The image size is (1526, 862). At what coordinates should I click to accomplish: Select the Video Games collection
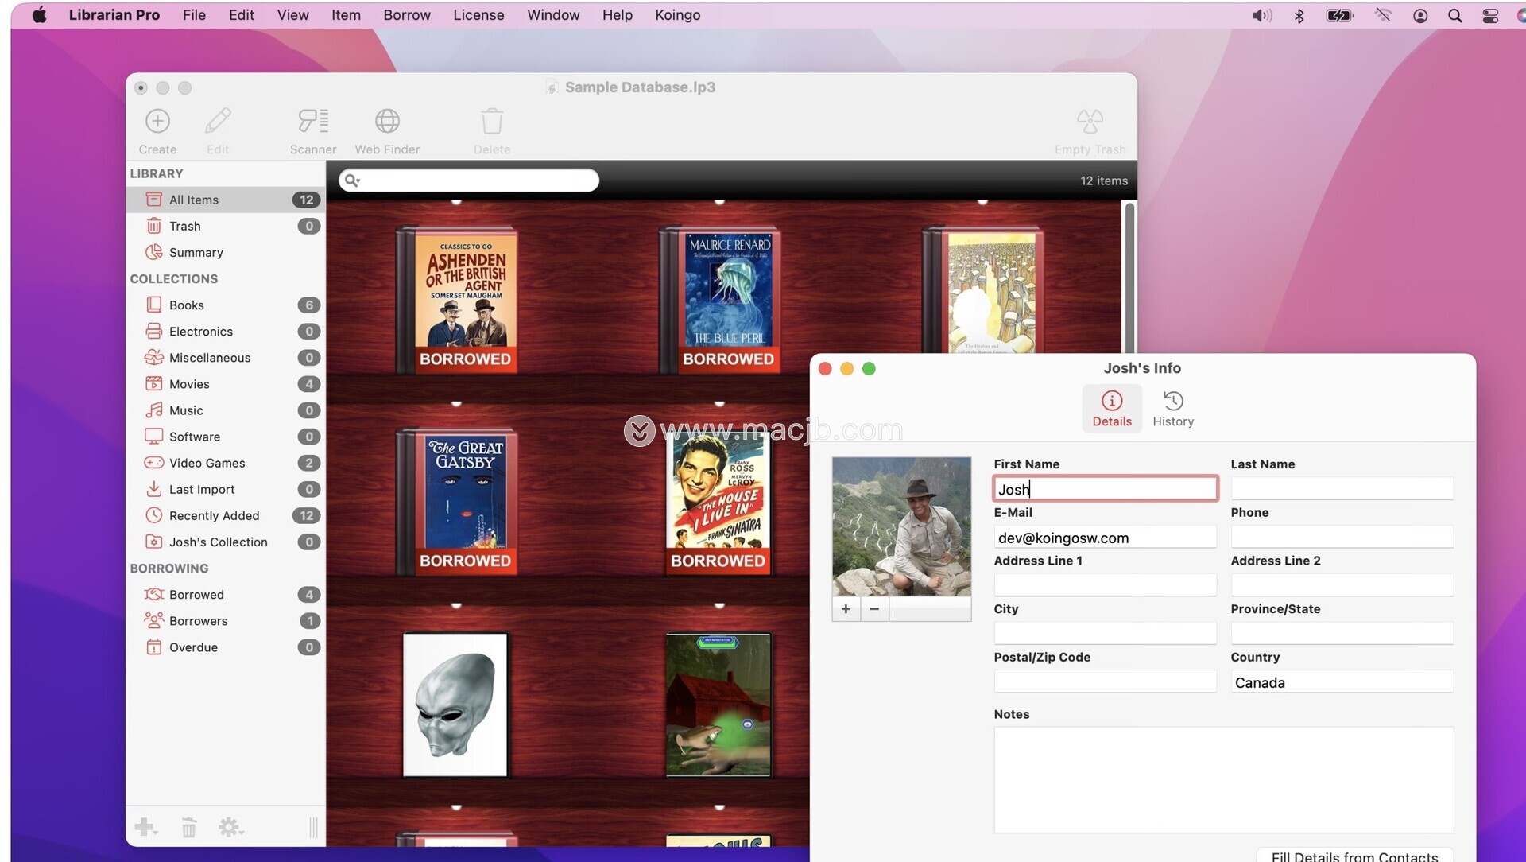click(207, 463)
